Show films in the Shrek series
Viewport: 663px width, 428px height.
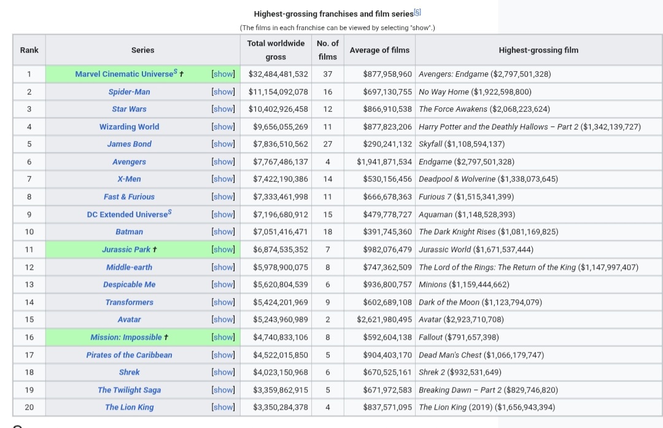223,373
